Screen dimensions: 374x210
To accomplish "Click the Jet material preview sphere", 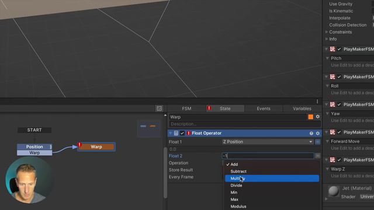I will coord(334,191).
